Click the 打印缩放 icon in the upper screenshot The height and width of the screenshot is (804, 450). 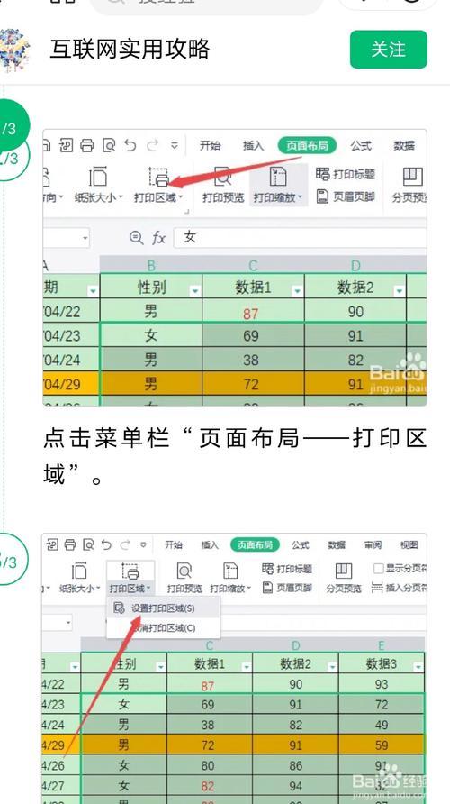coord(278,178)
